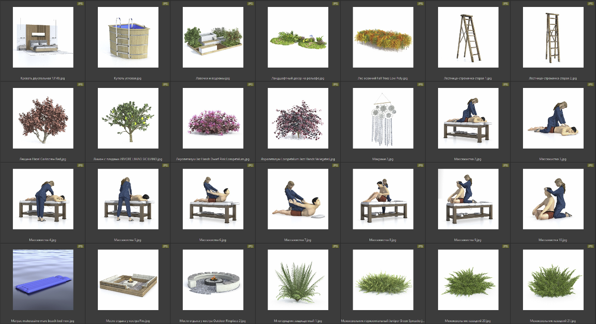
Task: Choose the red Hazel Corkscrew tree thumbnail
Action: [x=43, y=118]
